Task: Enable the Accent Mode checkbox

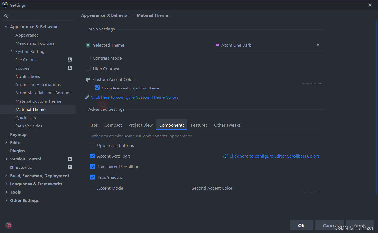Action: [x=93, y=188]
